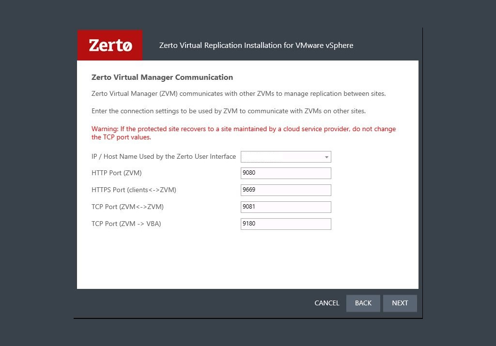Click the IP / Host Name label text

point(164,156)
